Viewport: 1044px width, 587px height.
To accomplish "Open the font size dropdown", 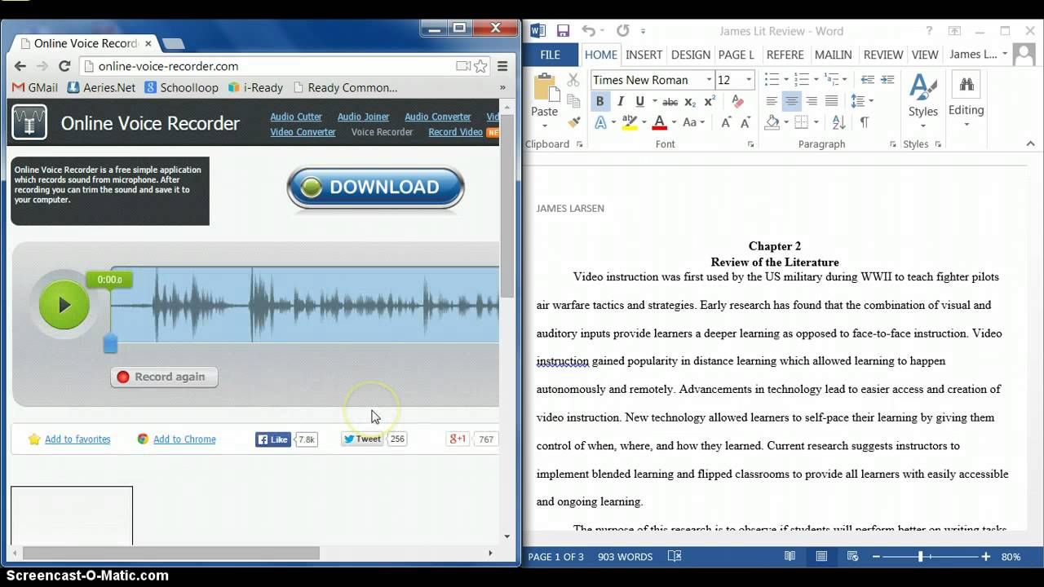I will pos(749,80).
